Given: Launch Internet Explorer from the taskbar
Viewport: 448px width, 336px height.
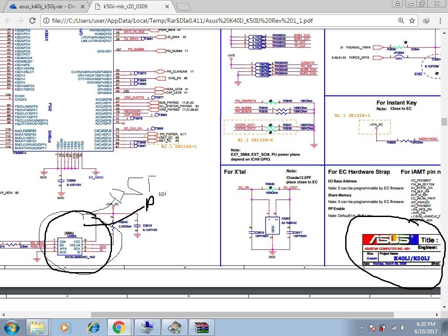Looking at the screenshot, I should click(x=92, y=327).
